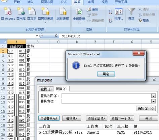Click the 替换为 input field

click(x=107, y=101)
